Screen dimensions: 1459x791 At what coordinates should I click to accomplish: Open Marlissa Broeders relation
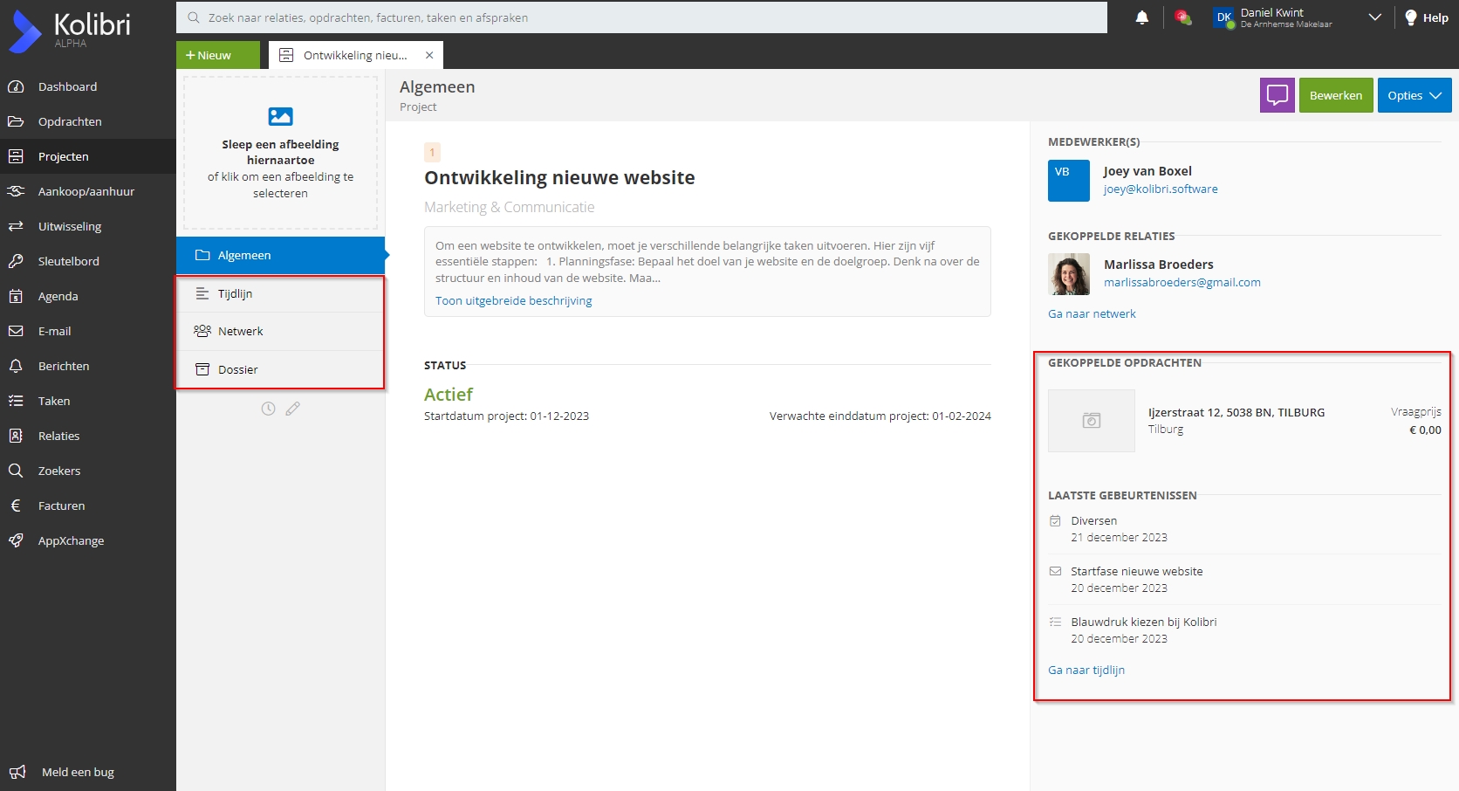(x=1158, y=265)
